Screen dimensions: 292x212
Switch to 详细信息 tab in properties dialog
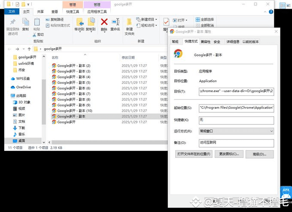[233, 42]
